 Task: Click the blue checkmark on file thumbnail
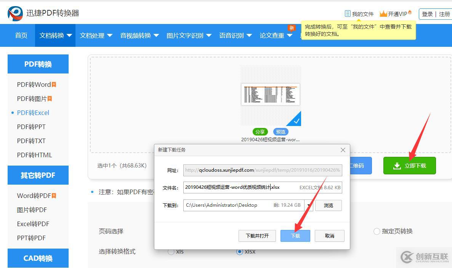point(297,121)
